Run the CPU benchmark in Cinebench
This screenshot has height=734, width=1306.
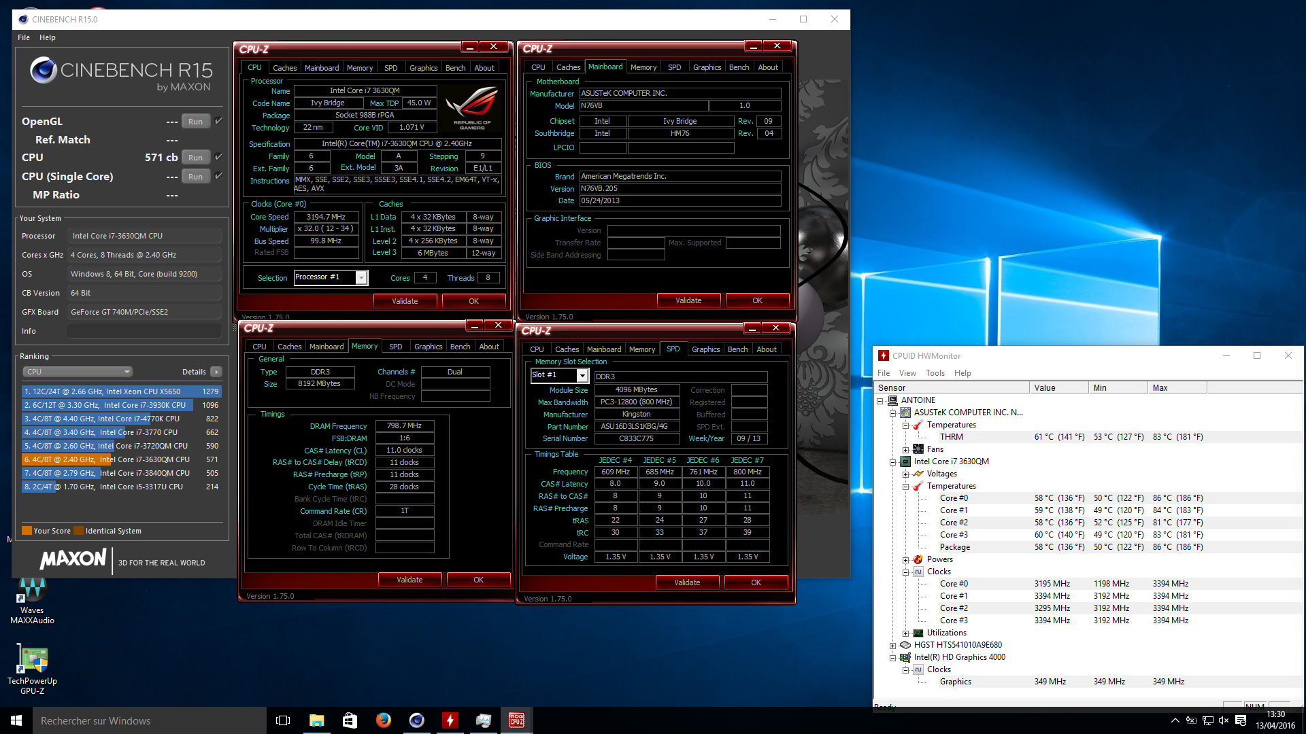pos(196,158)
